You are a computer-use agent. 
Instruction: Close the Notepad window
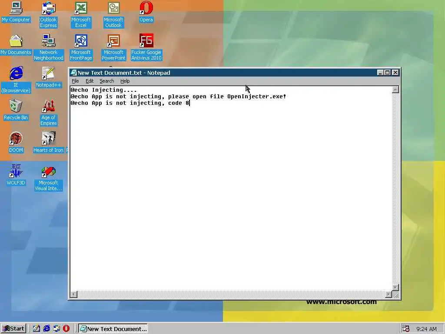pos(395,73)
